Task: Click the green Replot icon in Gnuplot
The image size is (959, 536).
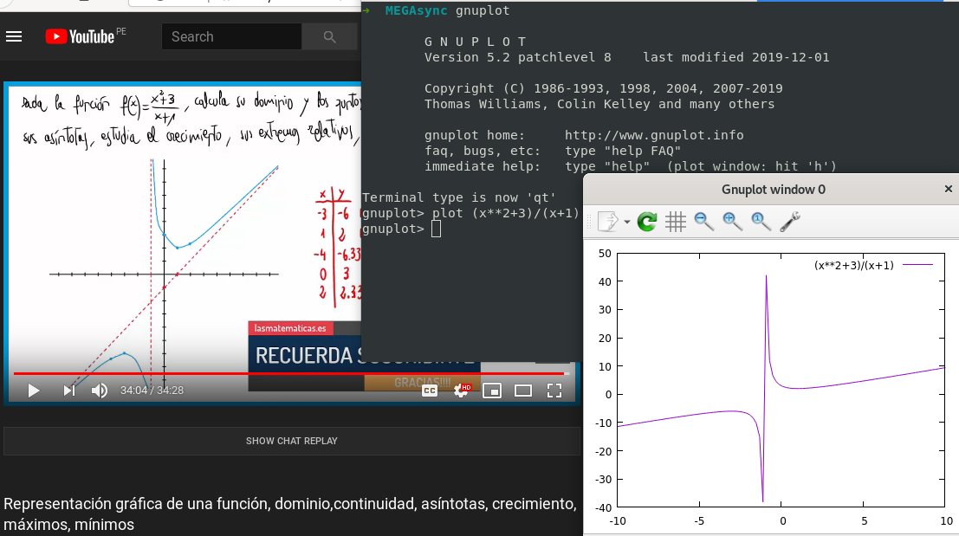Action: 646,222
